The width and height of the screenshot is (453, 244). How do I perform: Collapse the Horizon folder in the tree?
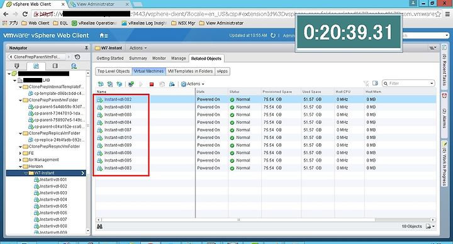(x=20, y=167)
